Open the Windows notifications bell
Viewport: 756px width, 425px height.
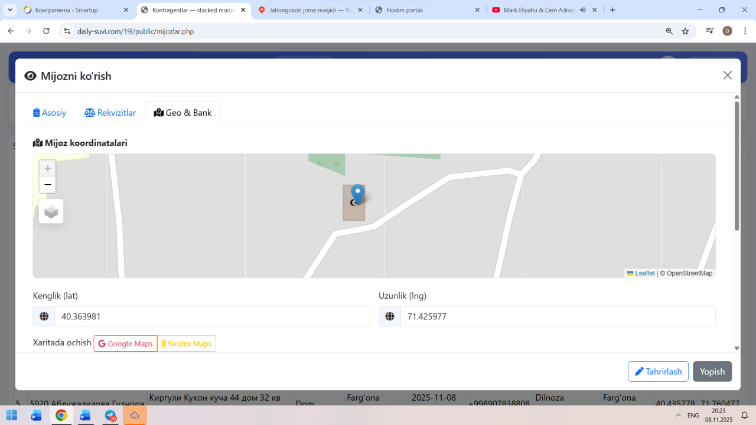[x=745, y=415]
